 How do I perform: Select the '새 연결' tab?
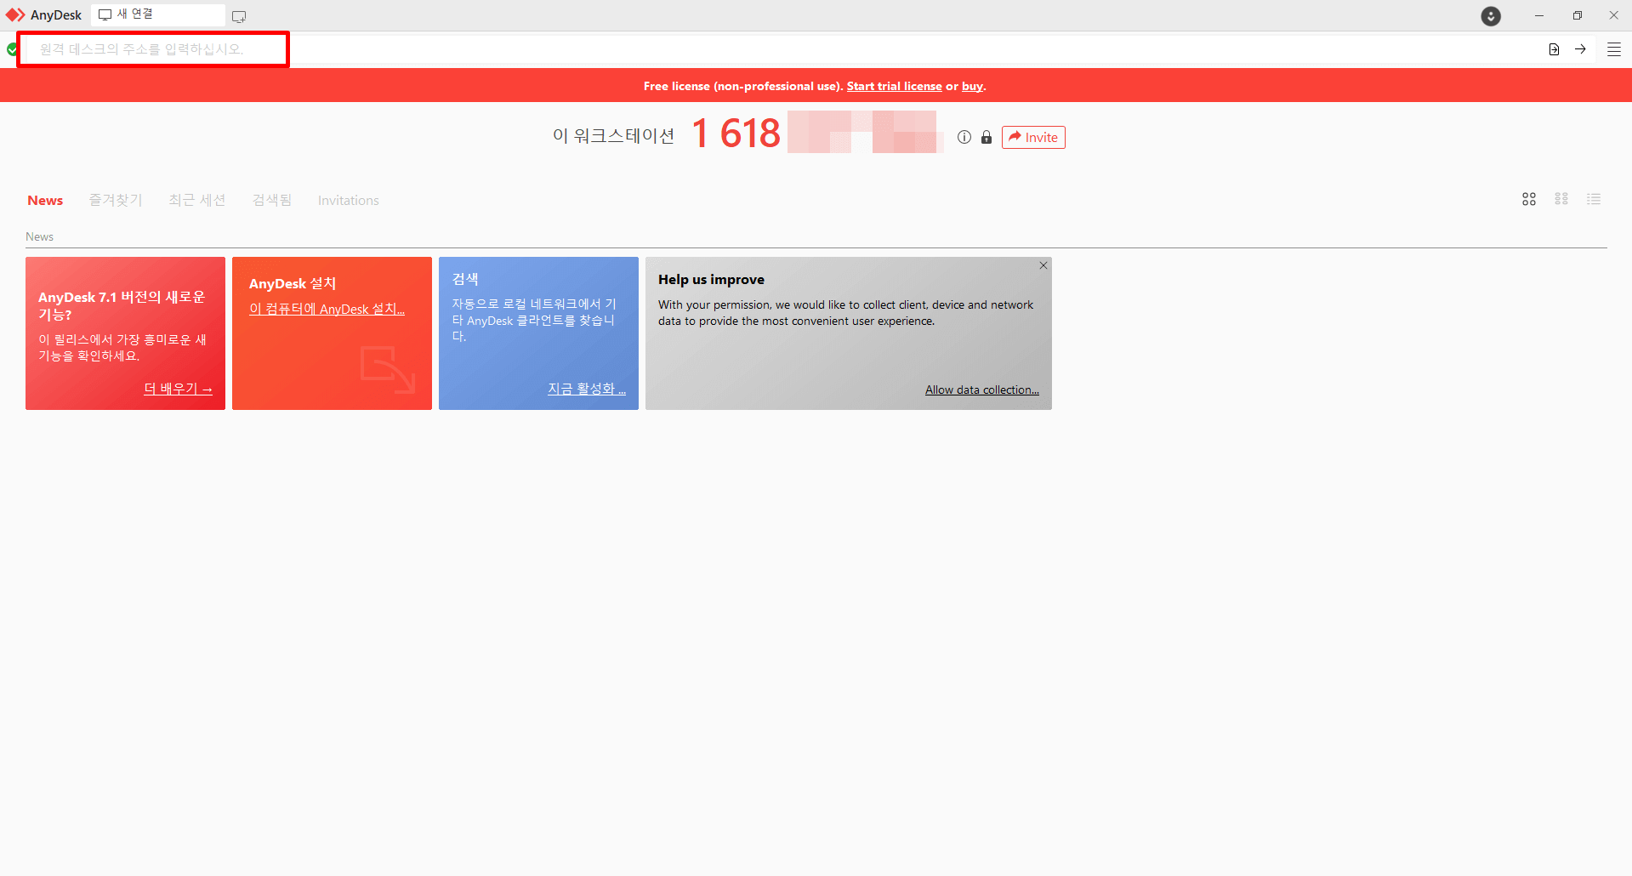tap(158, 14)
